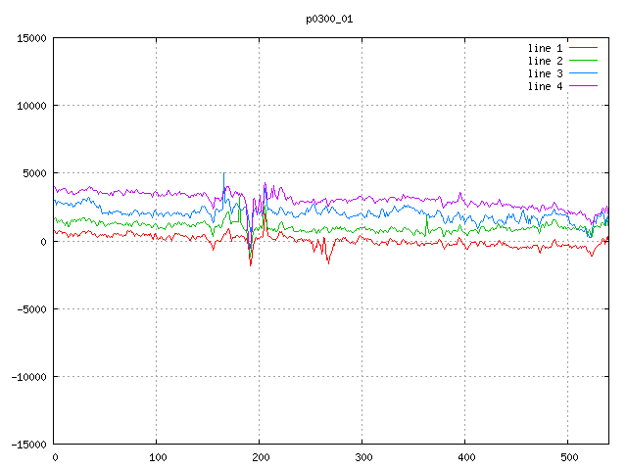
Task: Click the -5000 y-axis label
Action: tap(32, 309)
